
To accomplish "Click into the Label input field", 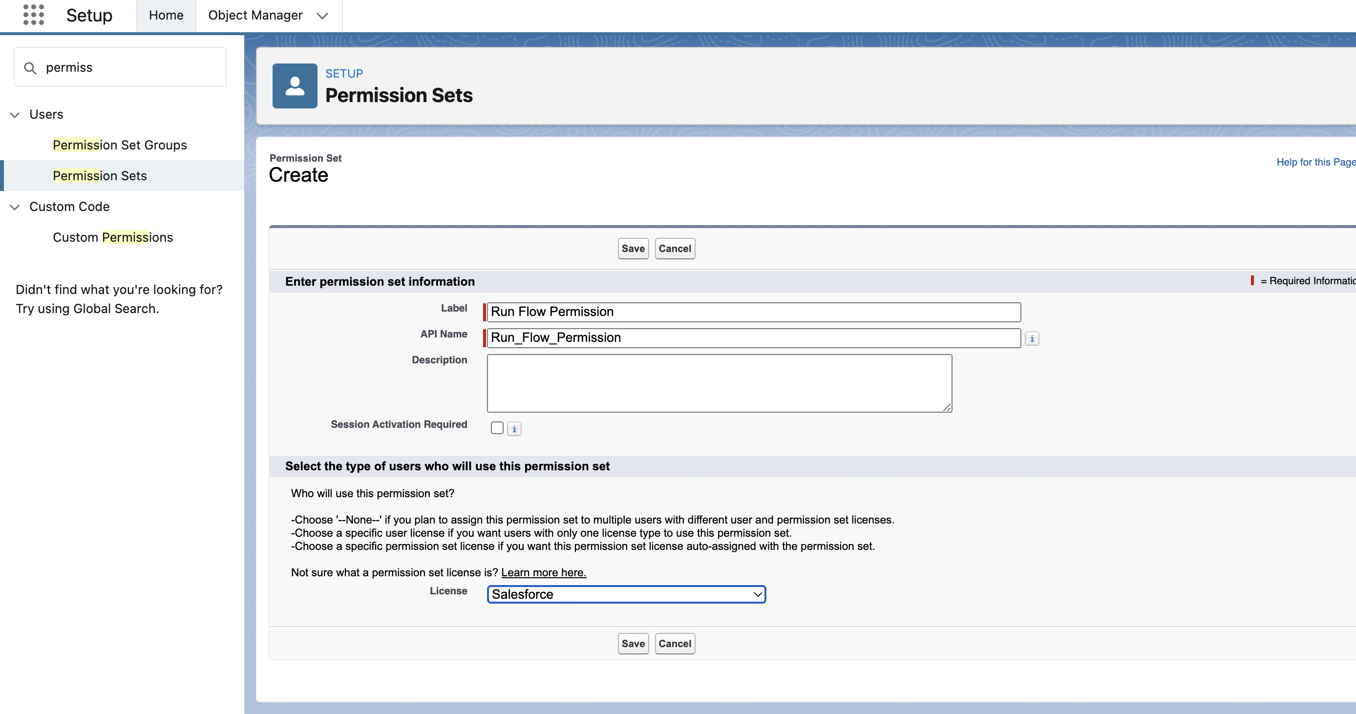I will (753, 312).
